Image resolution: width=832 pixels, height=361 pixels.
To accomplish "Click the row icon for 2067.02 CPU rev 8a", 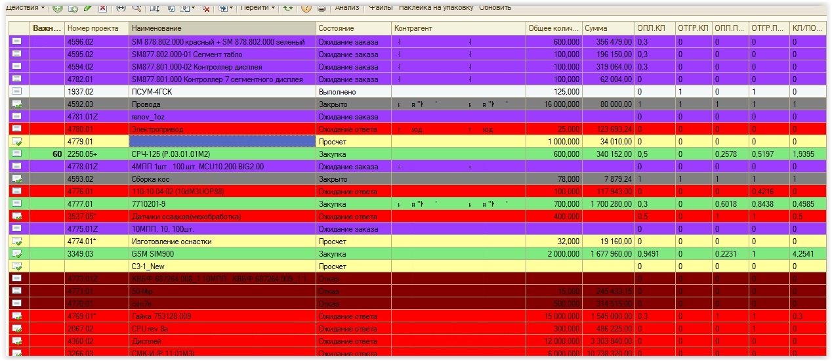I will pos(16,328).
